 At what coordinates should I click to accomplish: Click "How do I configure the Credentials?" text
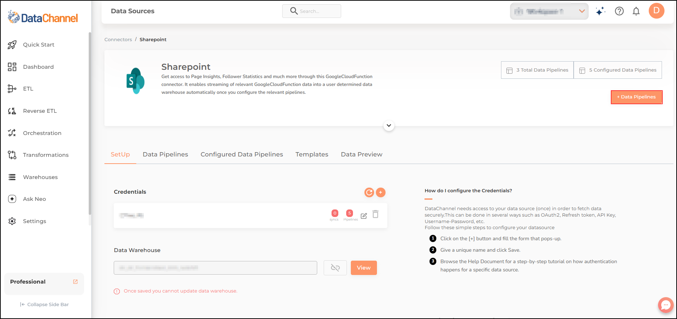(468, 191)
